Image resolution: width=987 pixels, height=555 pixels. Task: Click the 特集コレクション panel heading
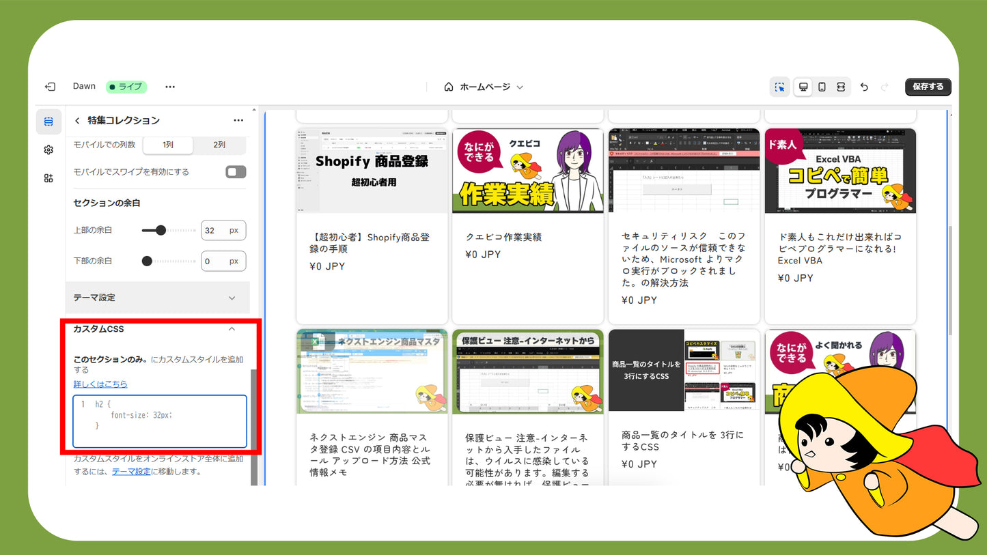[124, 120]
